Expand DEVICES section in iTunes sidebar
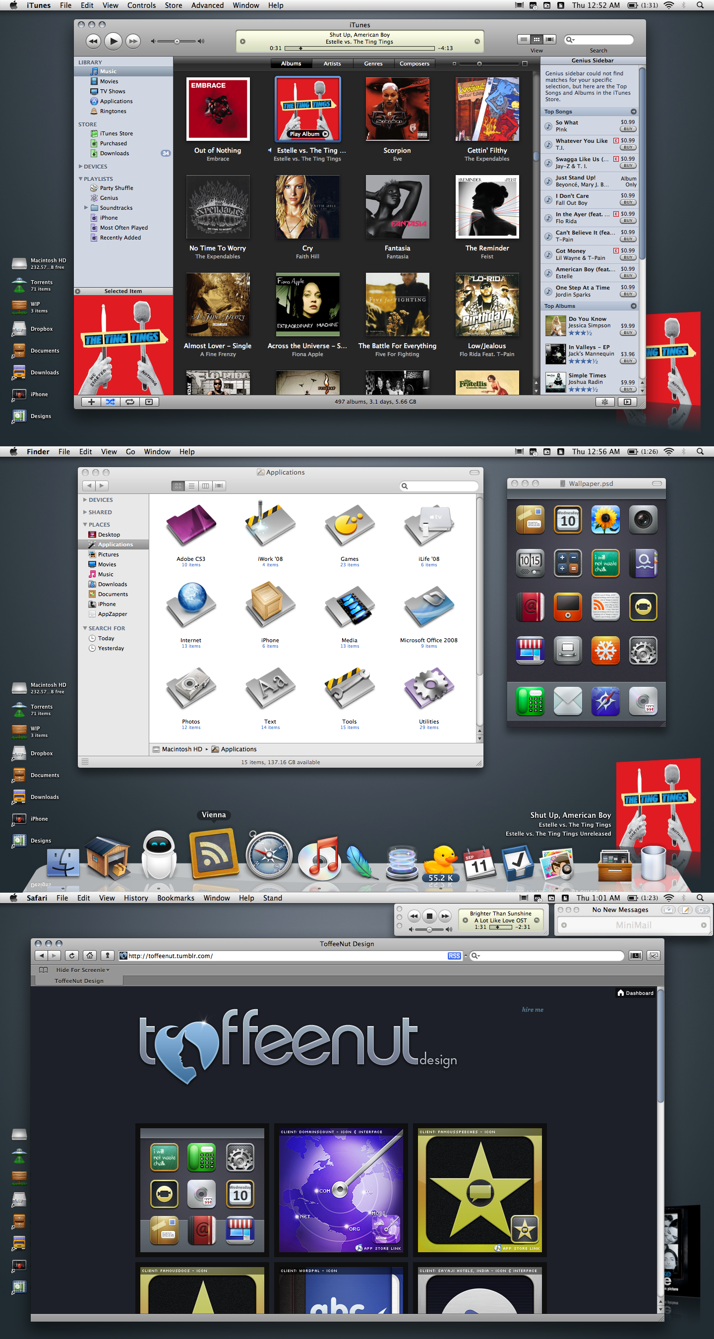714x1339 pixels. pyautogui.click(x=80, y=166)
